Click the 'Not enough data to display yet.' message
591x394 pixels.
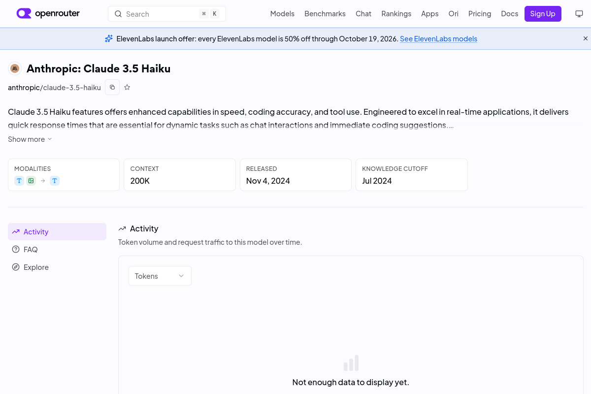(351, 382)
